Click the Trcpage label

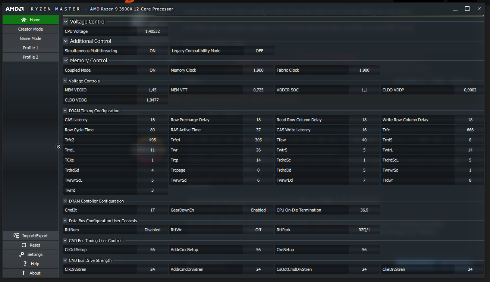[x=178, y=170]
